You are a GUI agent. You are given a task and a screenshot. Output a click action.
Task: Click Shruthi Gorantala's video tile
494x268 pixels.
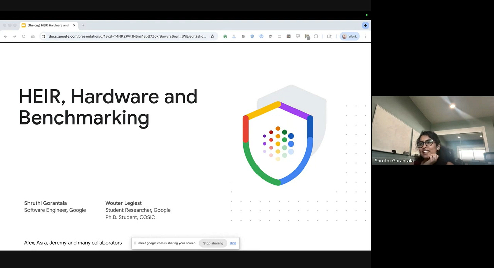click(433, 131)
